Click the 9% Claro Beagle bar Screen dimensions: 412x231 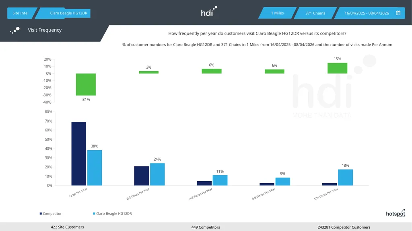(283, 182)
